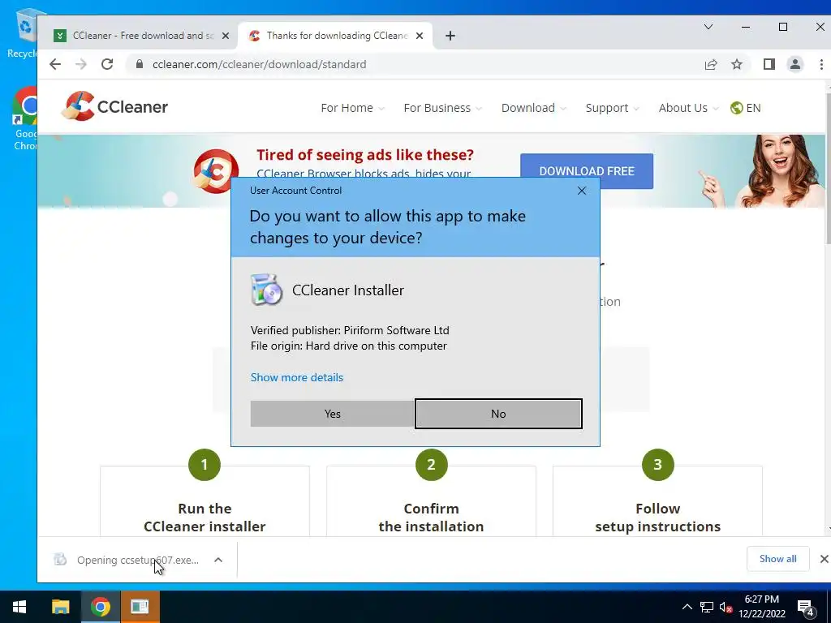Expand the ccsetup607.exe download options chevron
Screen dimensions: 831x623
[x=217, y=560]
